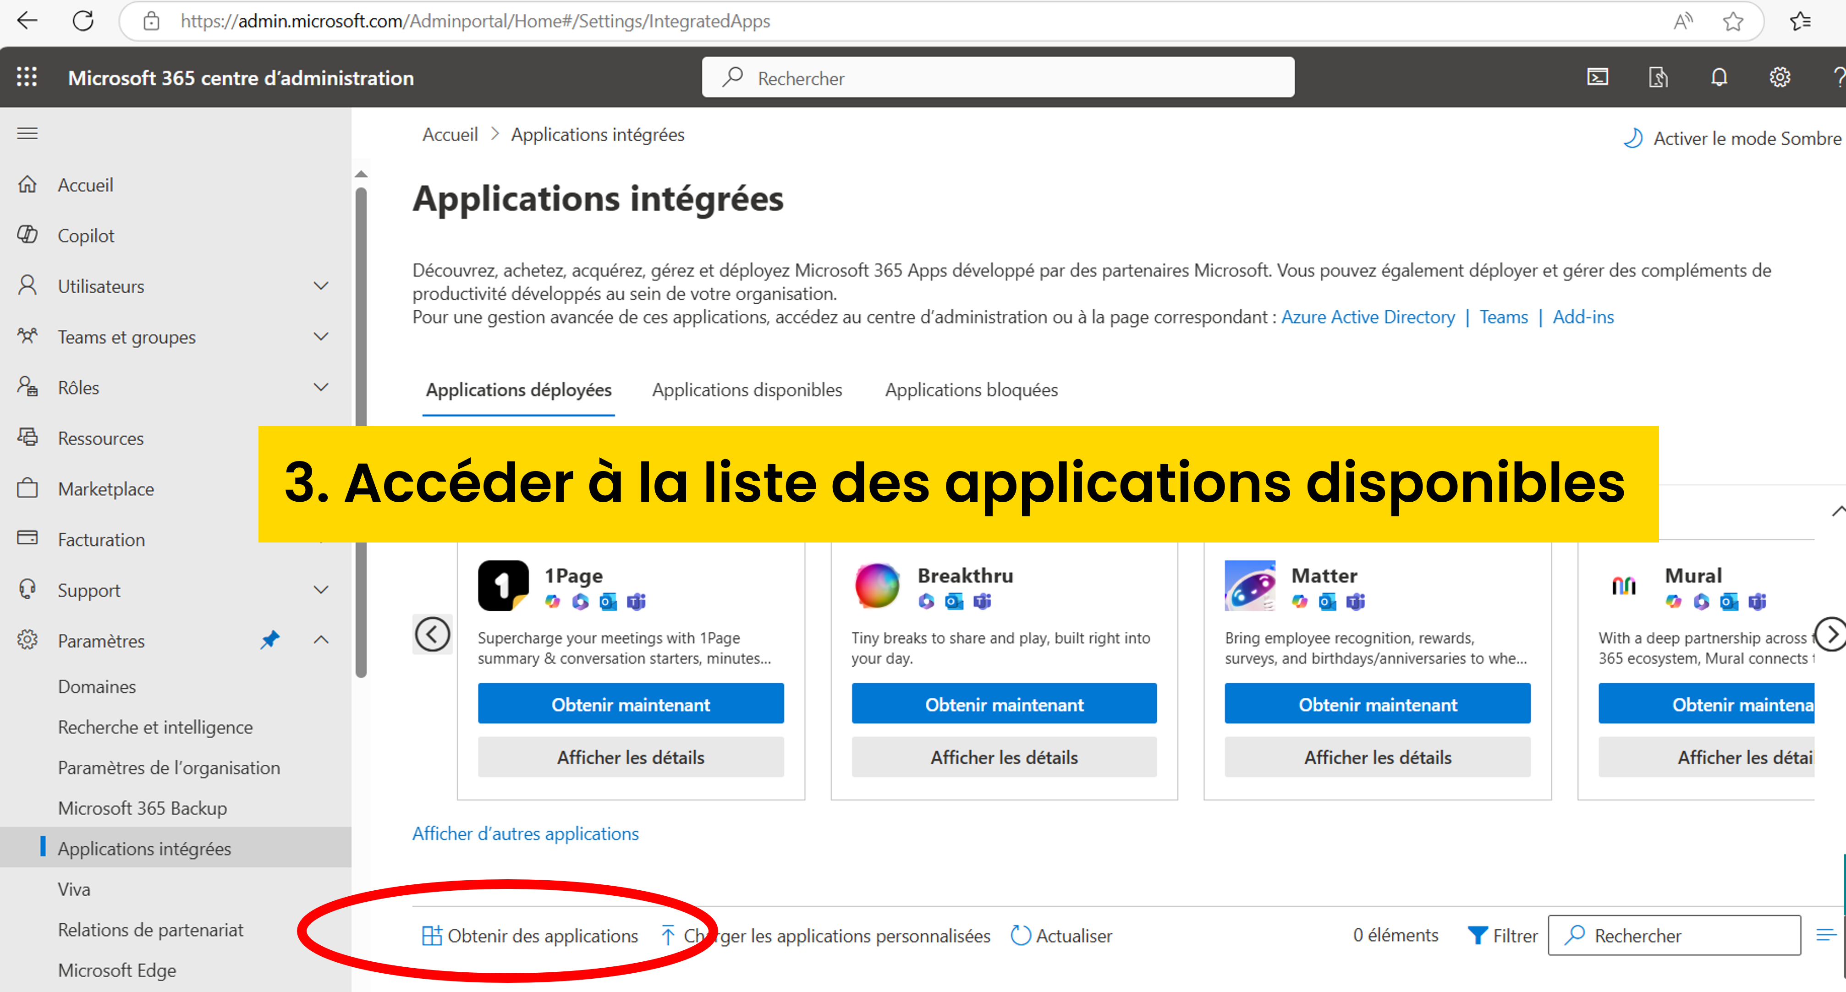This screenshot has height=992, width=1846.
Task: Activate dark mode toggle
Action: (x=1731, y=138)
